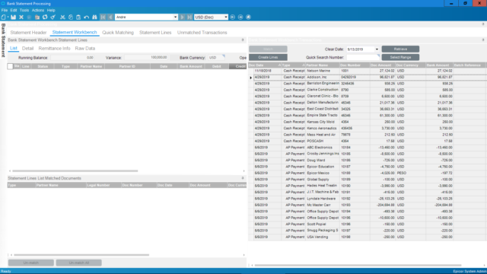Pin the Workbench Transactions panel pin icon

(483, 40)
